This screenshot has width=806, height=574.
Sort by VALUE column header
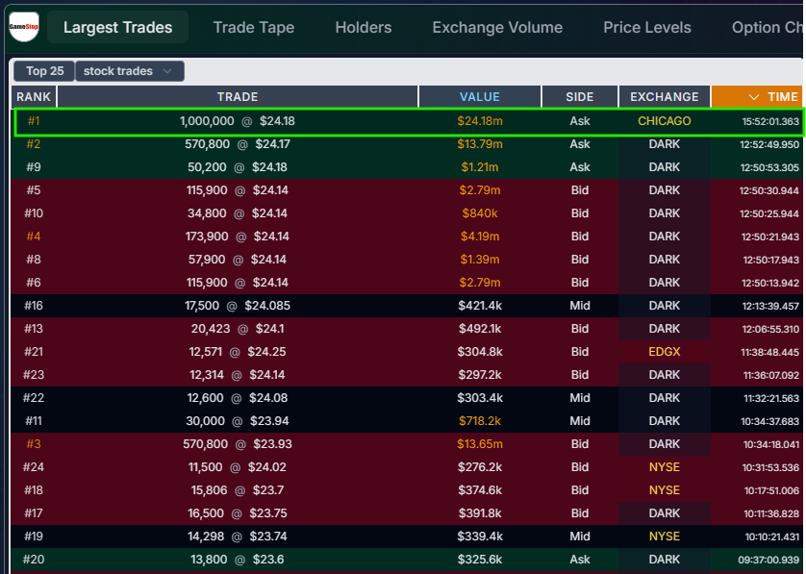480,96
